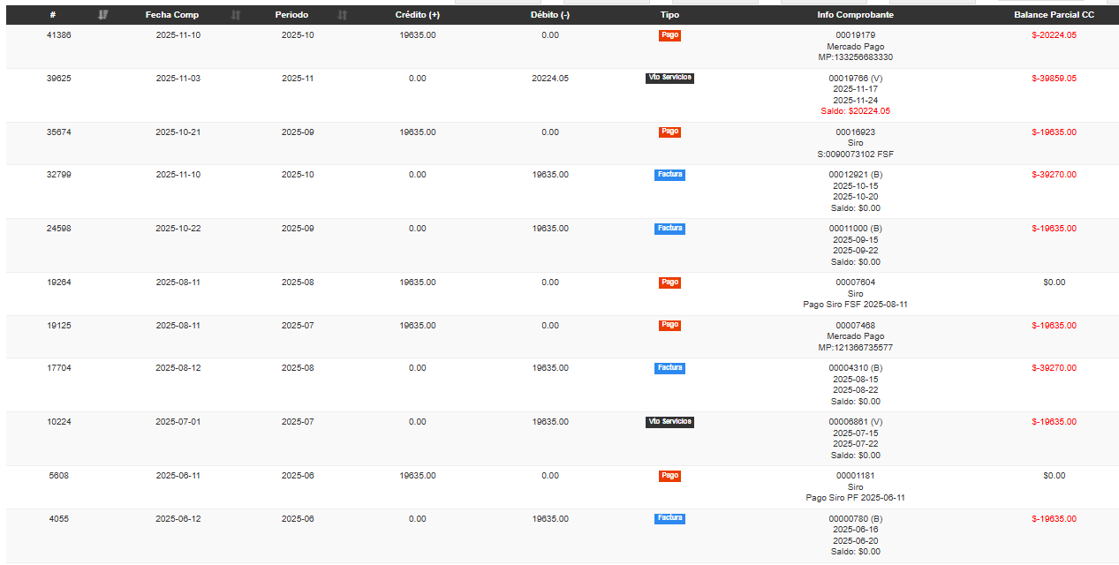Click the Pago badge in row 35674
Viewport: 1119px width, 565px height.
[669, 132]
